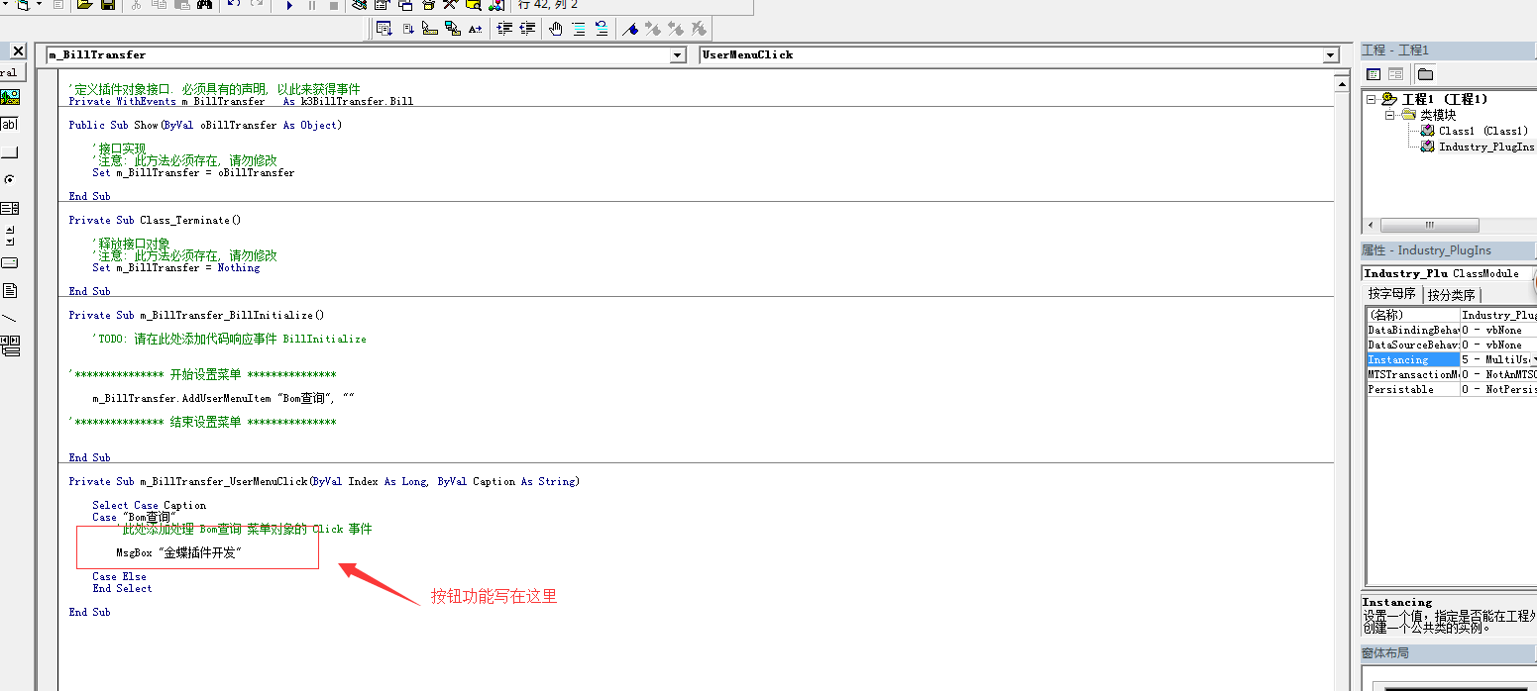
Task: Select VScrollBar control in toolbox
Action: click(x=9, y=236)
